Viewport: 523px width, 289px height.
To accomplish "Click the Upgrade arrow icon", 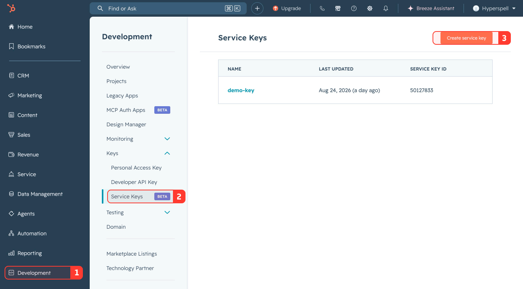I will point(276,8).
